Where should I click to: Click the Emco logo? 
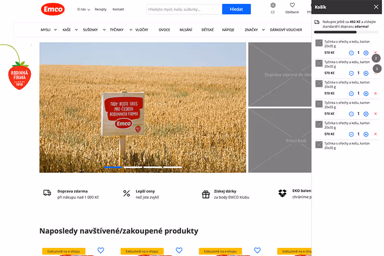[53, 9]
